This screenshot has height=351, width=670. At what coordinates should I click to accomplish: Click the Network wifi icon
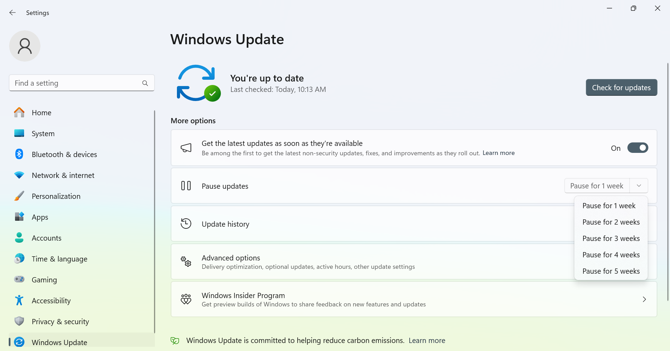(x=19, y=175)
